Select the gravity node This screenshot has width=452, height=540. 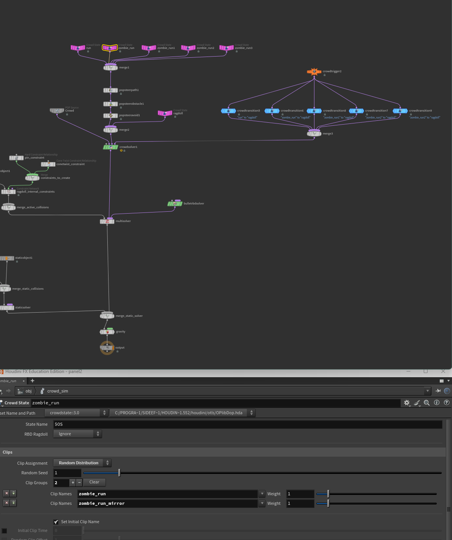107,332
